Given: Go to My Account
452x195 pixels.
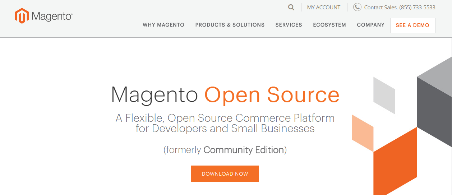Looking at the screenshot, I should 324,7.
